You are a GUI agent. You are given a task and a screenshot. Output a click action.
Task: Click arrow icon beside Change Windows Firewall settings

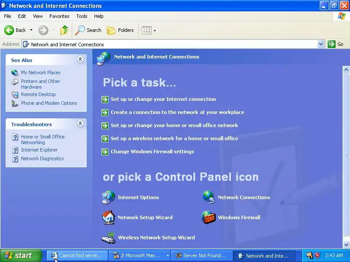105,152
